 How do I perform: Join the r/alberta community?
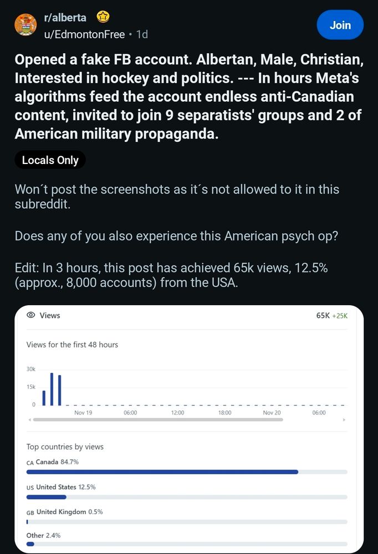[340, 25]
